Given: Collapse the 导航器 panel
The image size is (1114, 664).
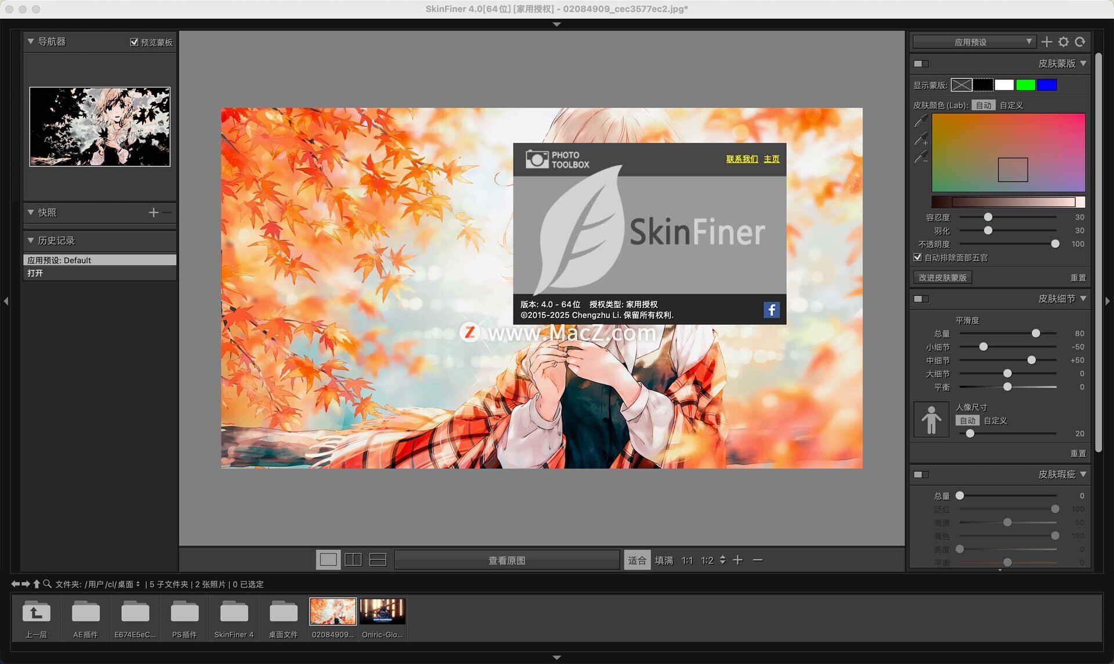Looking at the screenshot, I should click(31, 42).
